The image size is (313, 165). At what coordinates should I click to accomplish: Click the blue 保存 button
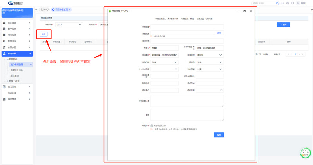click(219, 134)
